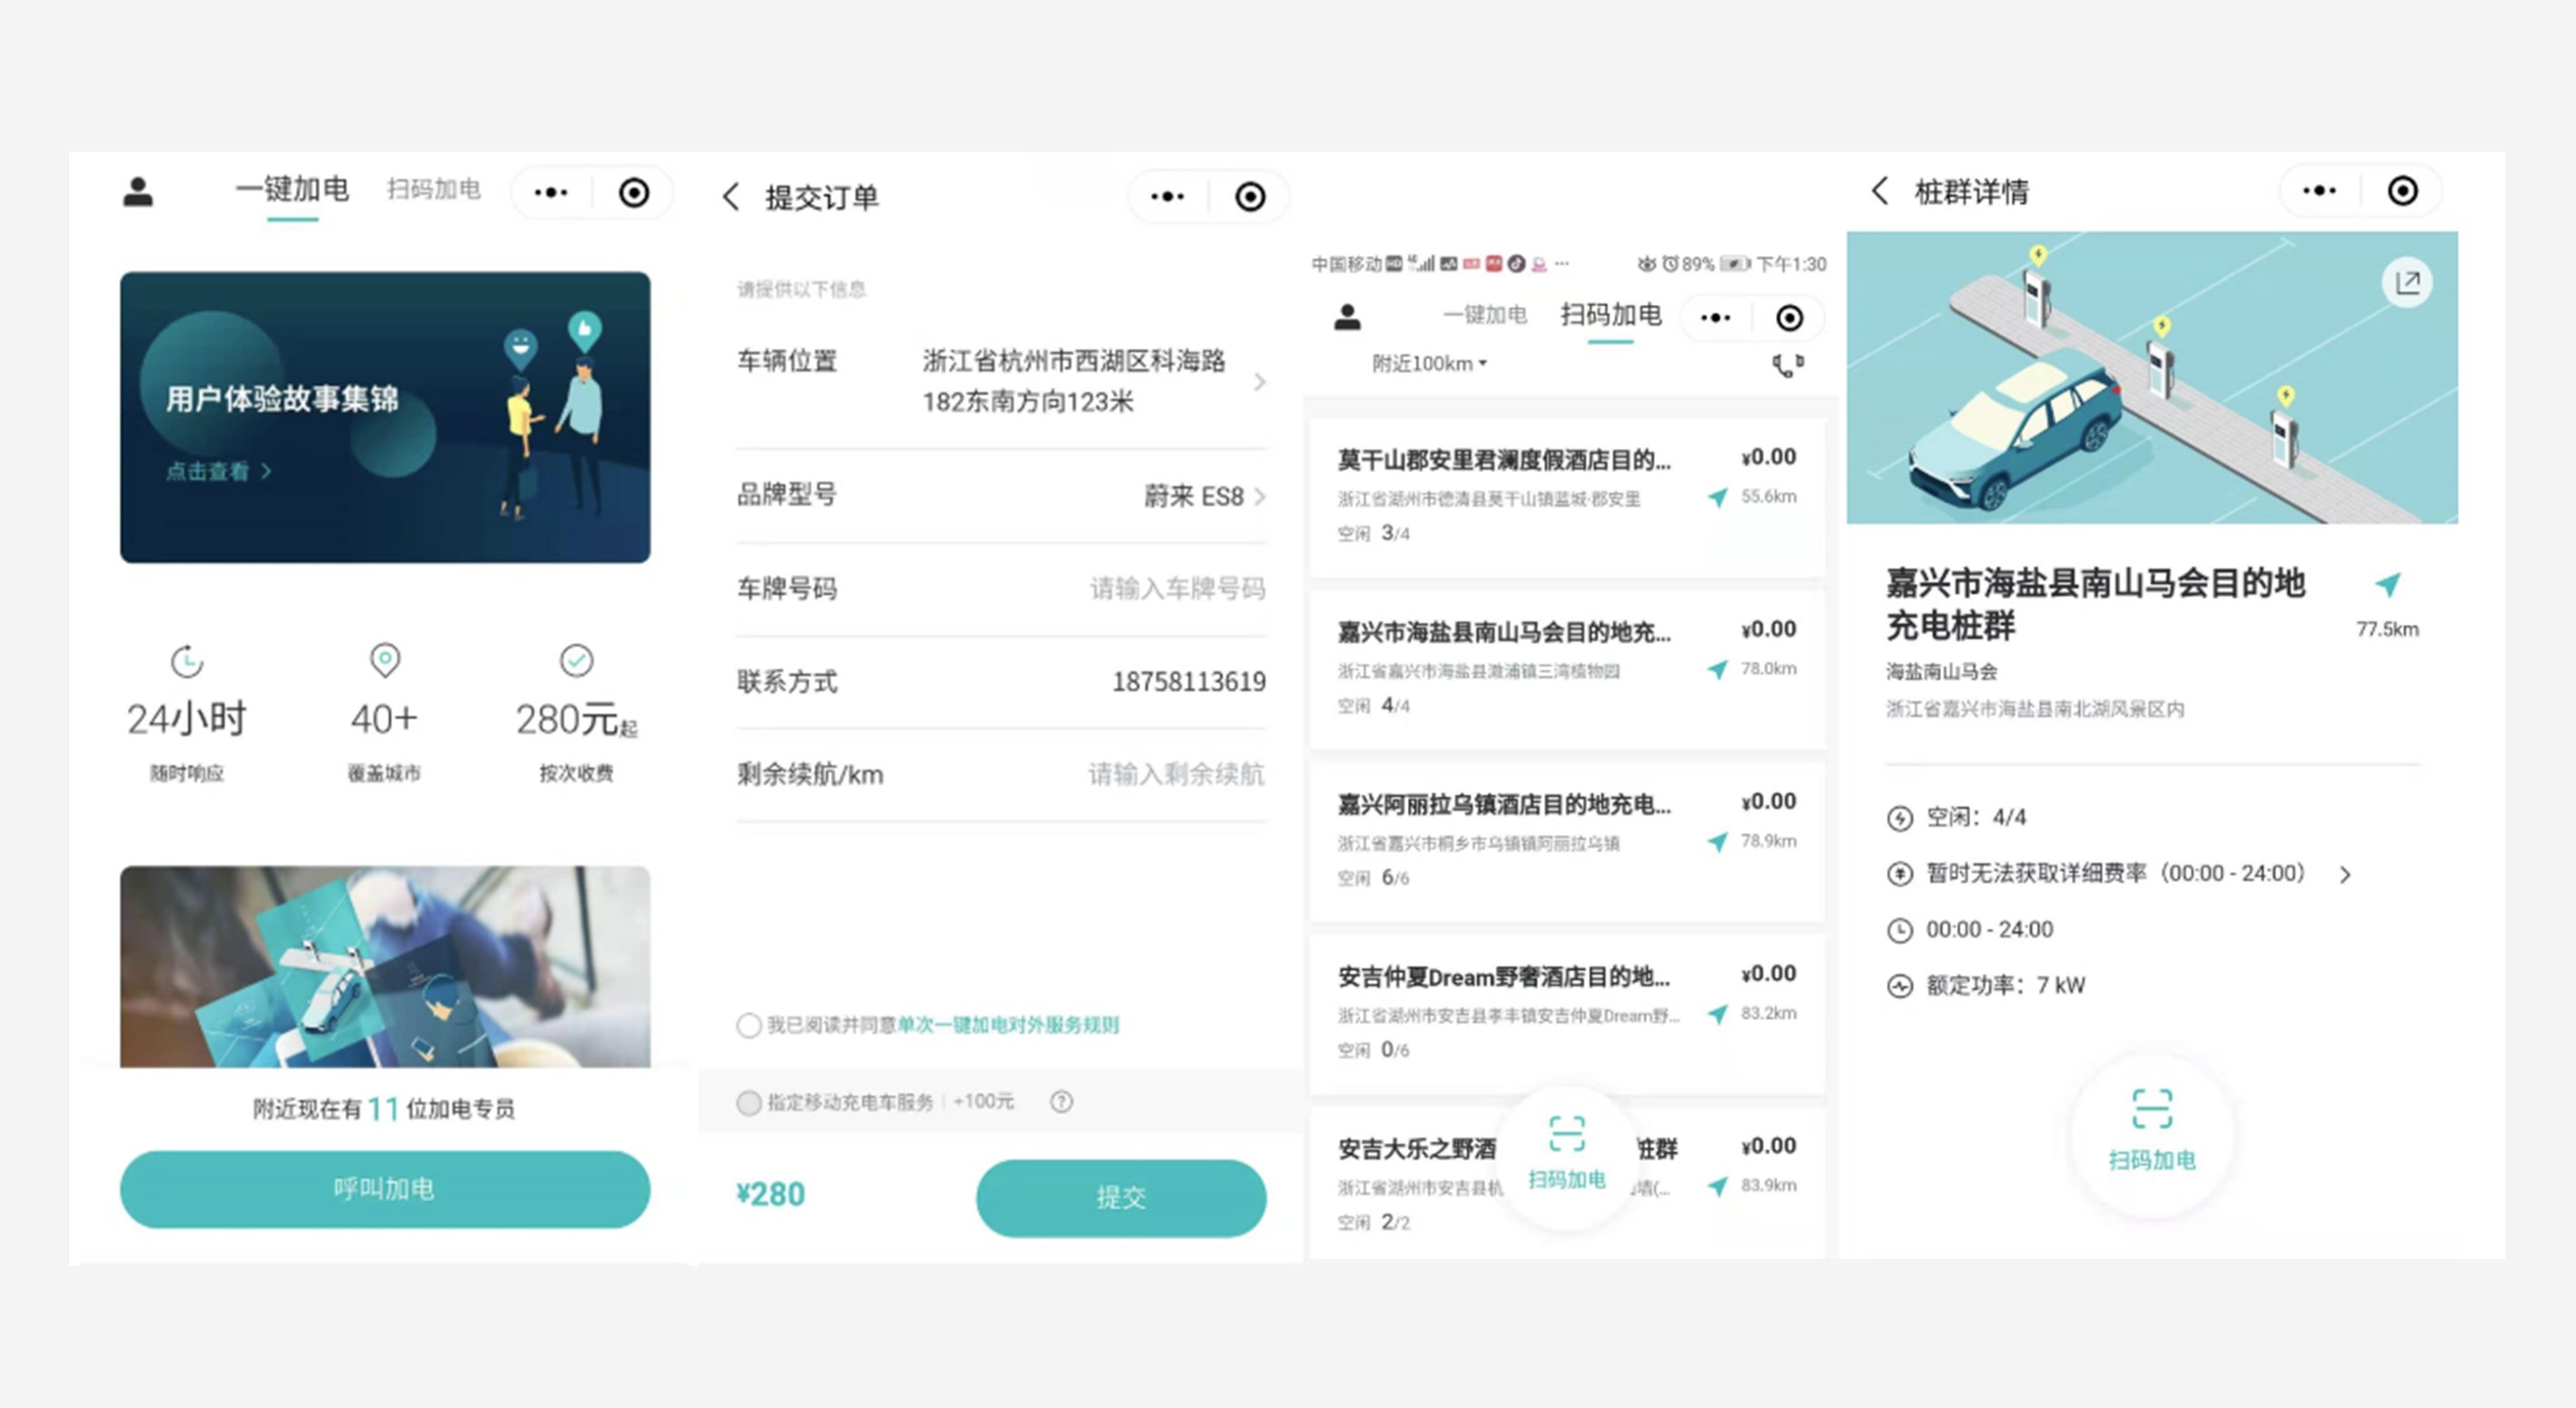The height and width of the screenshot is (1408, 2576).
Task: Tap the navigation arrow for 莫干山郡安里君澜 station
Action: (1718, 496)
